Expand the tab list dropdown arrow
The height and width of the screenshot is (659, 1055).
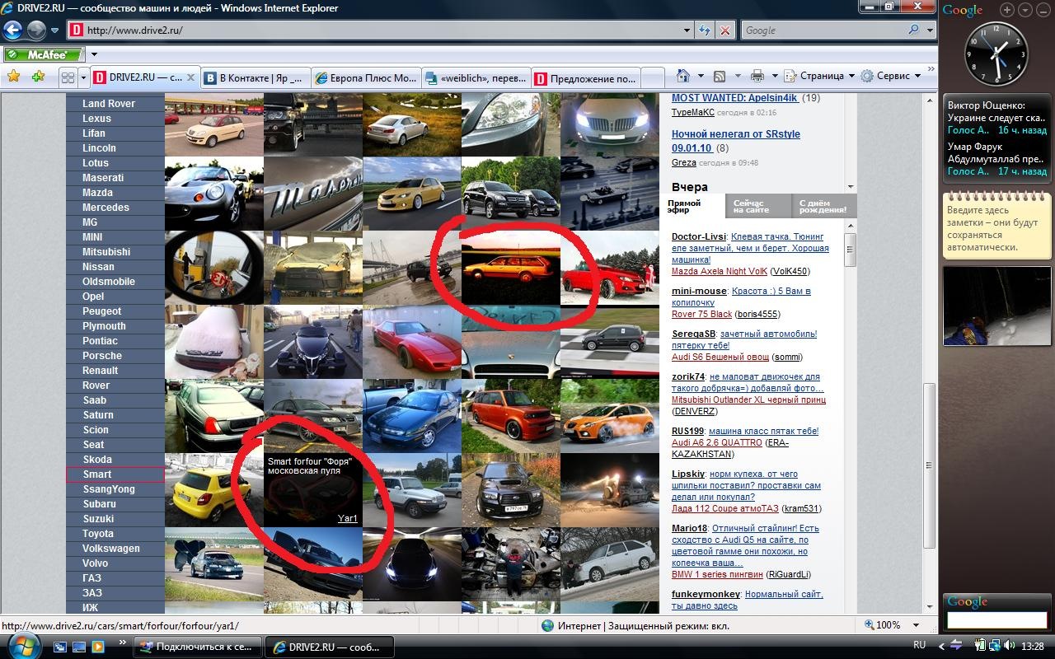83,77
